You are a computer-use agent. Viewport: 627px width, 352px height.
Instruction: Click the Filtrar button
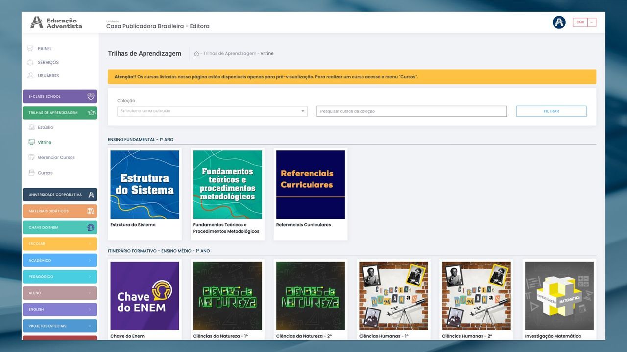click(x=551, y=111)
